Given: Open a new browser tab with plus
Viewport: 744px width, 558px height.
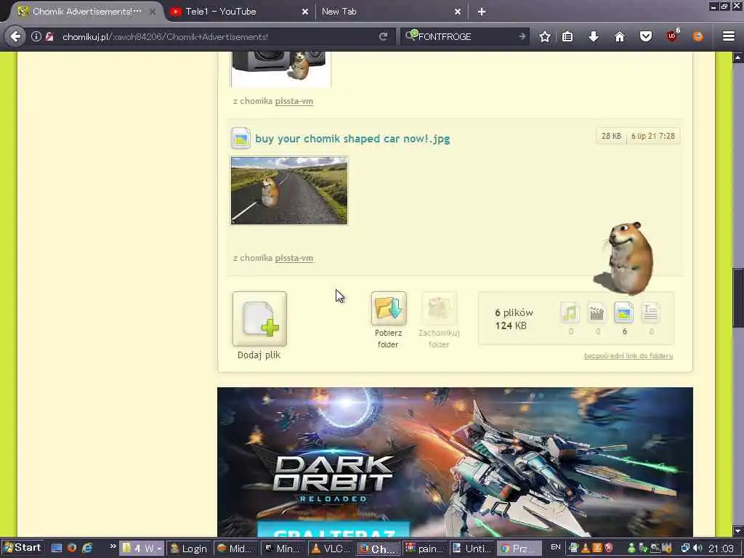Looking at the screenshot, I should (x=482, y=12).
